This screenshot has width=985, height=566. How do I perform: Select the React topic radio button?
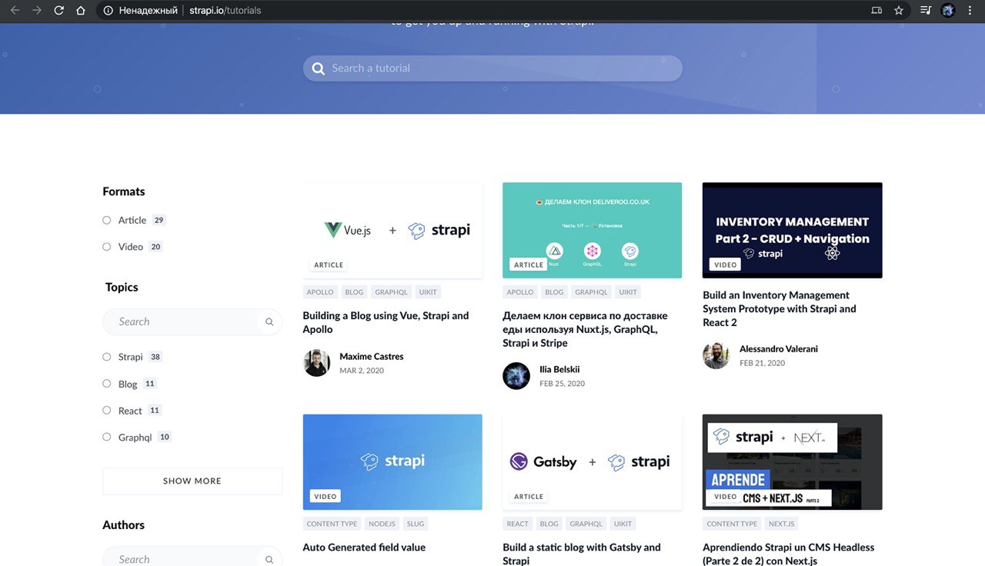click(x=107, y=411)
